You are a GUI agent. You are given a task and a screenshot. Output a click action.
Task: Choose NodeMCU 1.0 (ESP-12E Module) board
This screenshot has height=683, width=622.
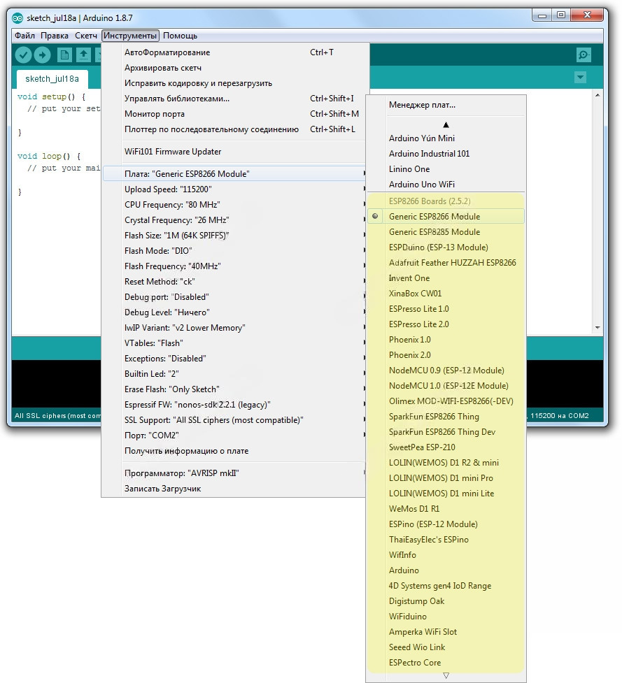coord(448,386)
